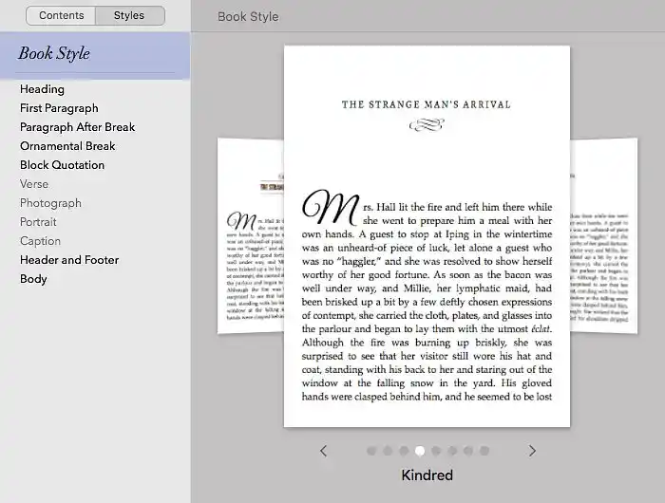Go to next book style arrow

point(532,451)
